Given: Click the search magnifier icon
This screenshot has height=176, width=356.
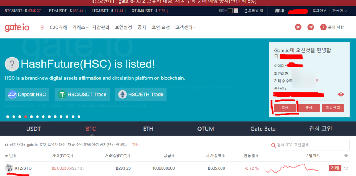Looking at the screenshot, I should pos(273,145).
